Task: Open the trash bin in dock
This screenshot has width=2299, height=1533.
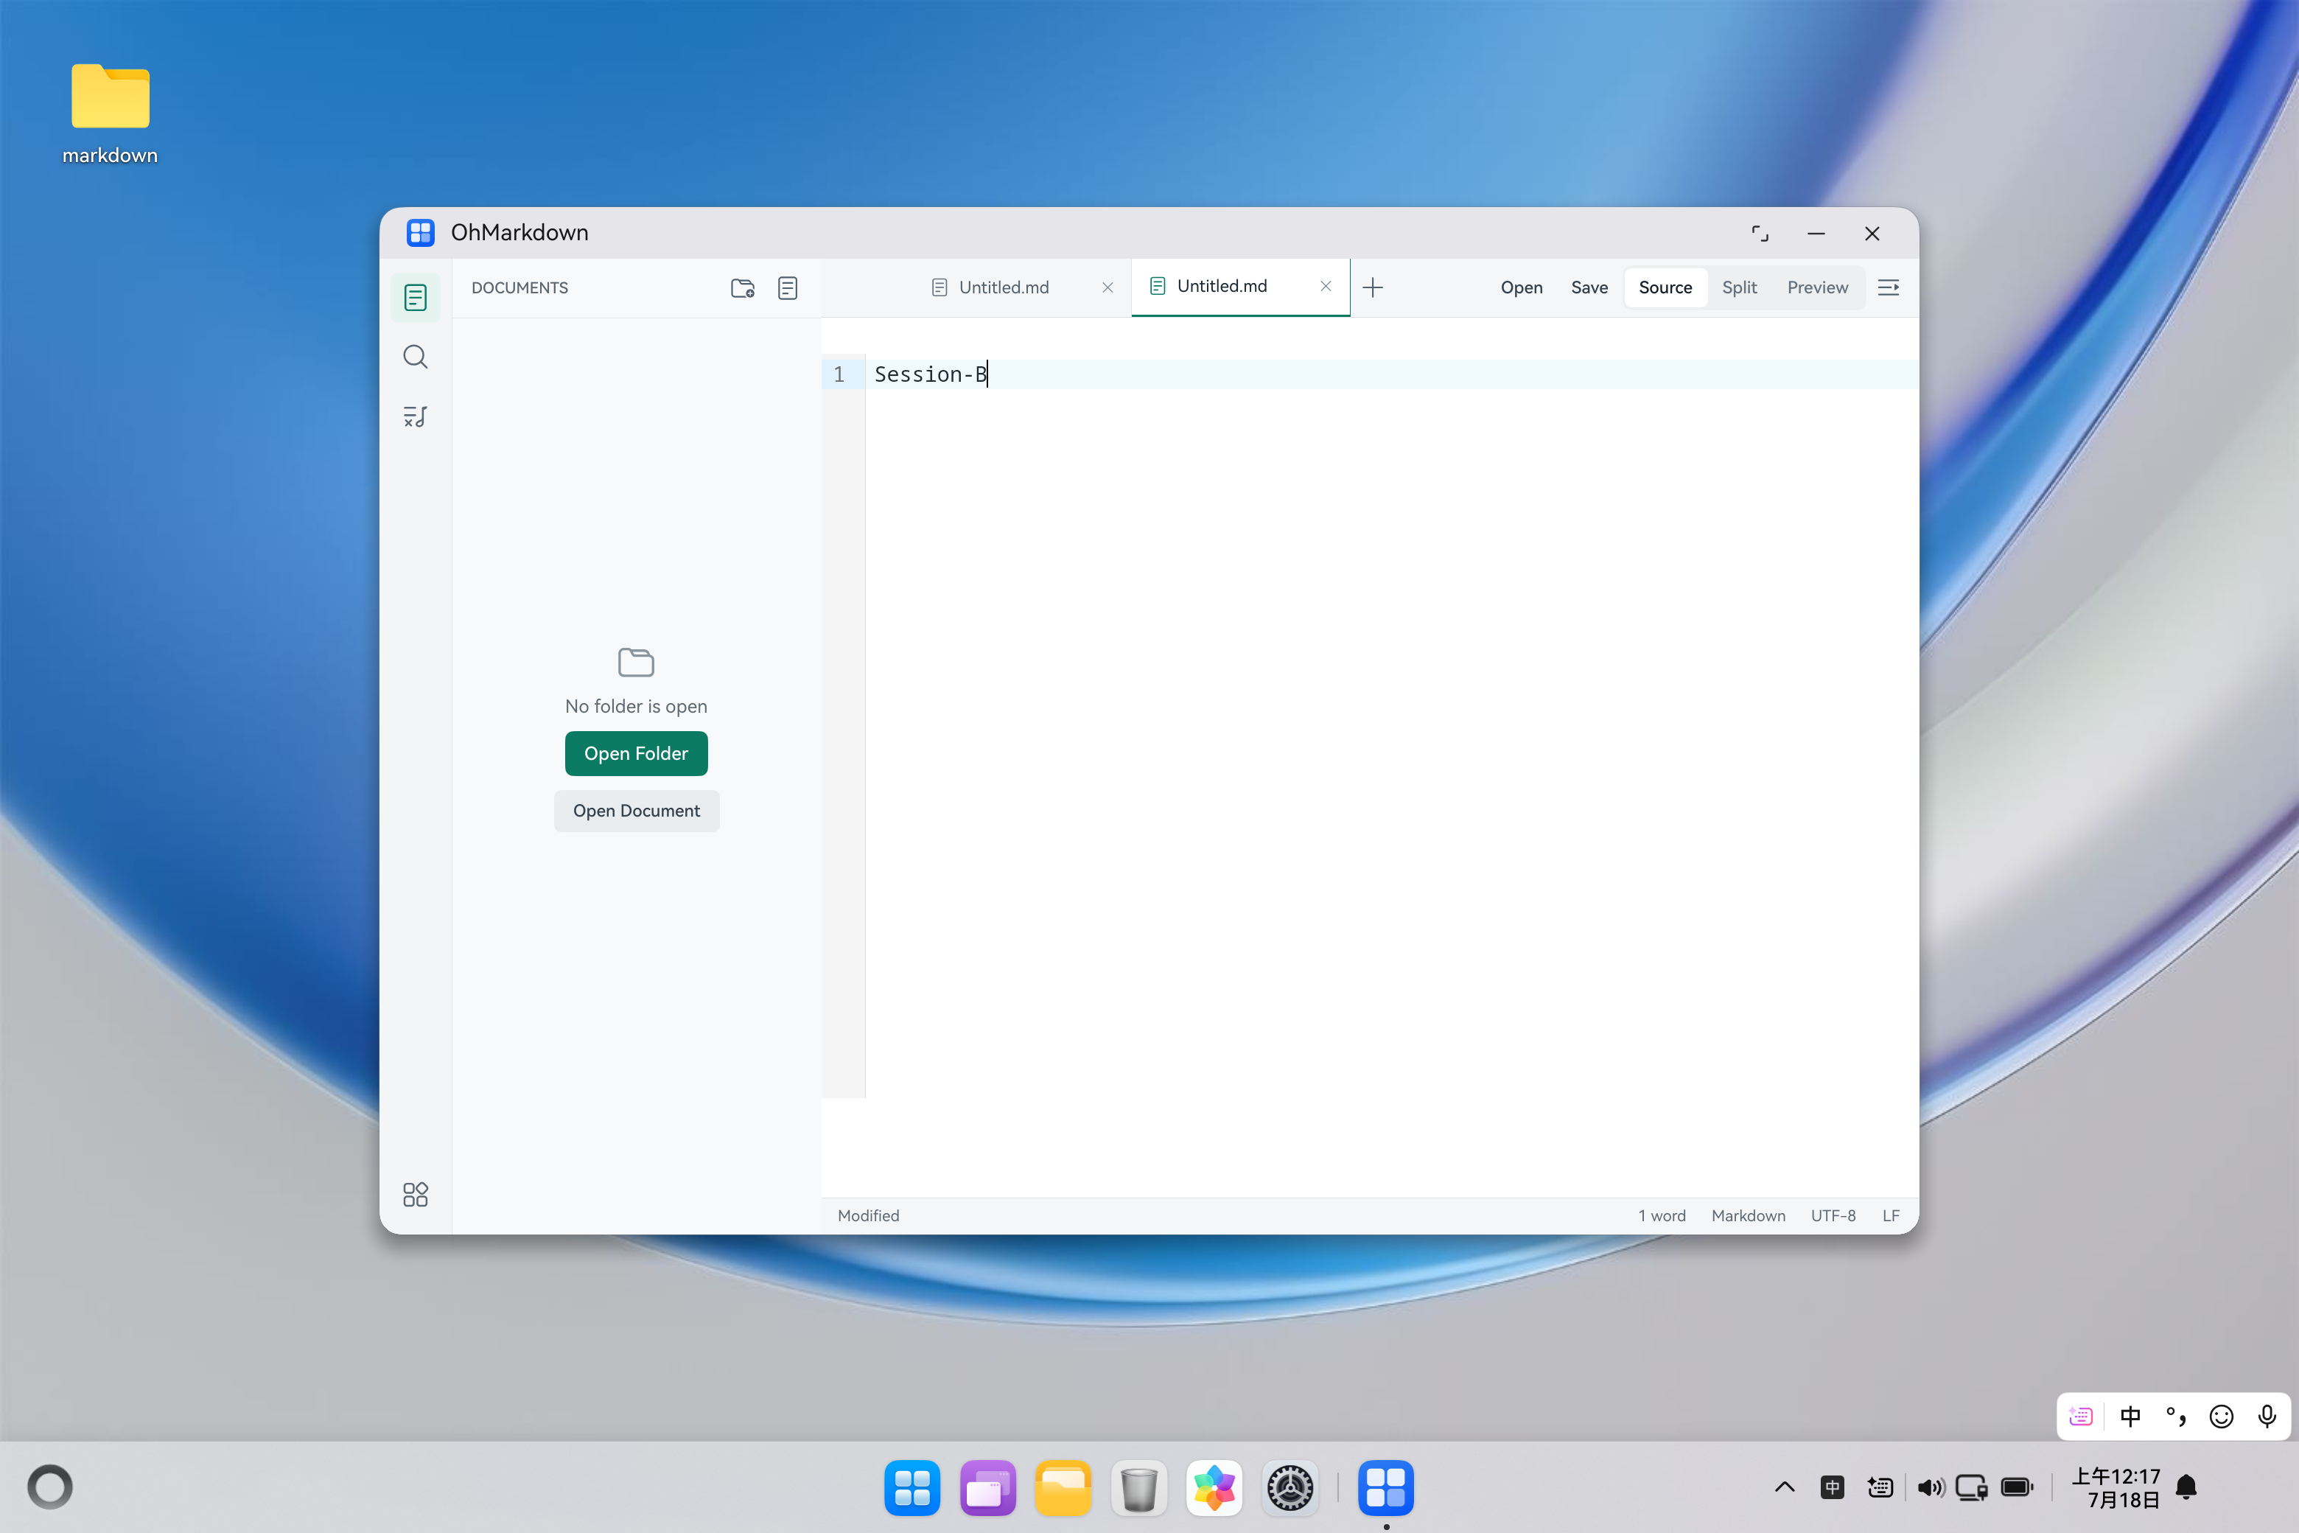Action: (1138, 1488)
